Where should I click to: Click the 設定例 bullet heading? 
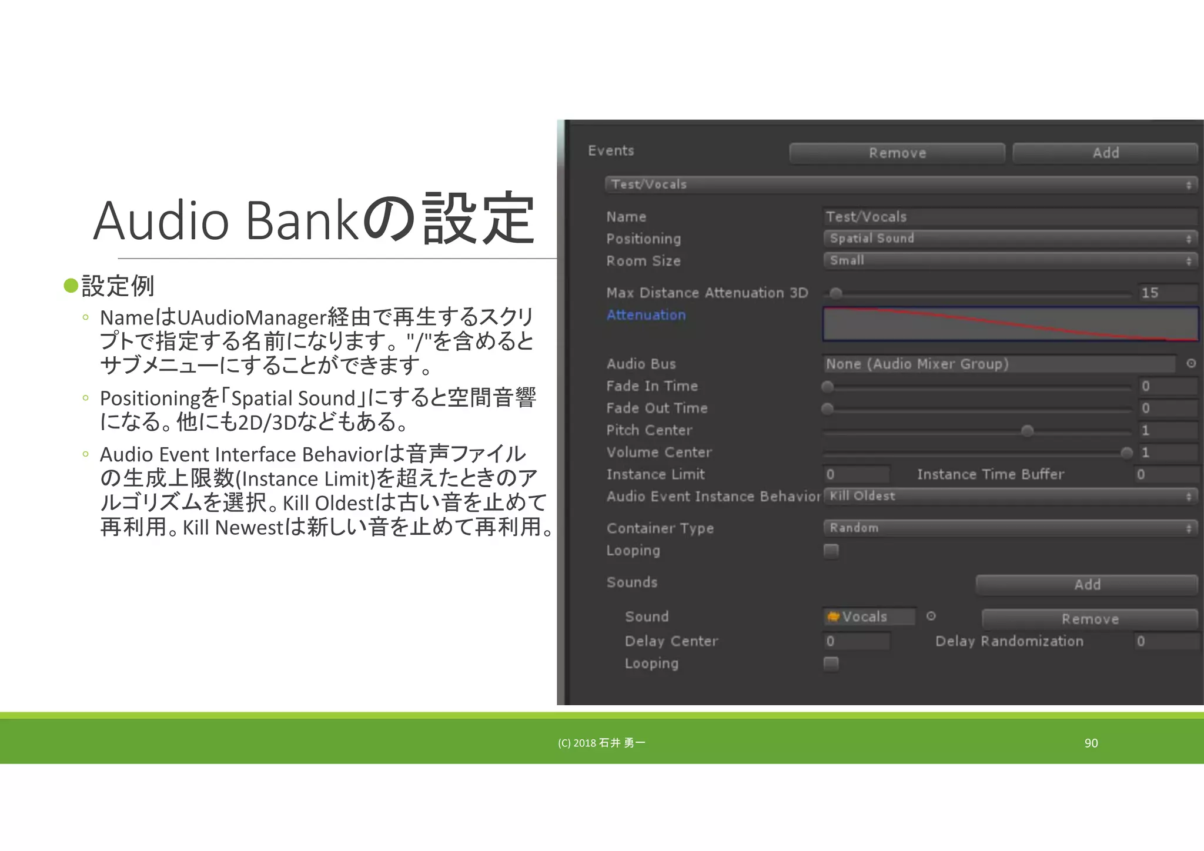(118, 286)
